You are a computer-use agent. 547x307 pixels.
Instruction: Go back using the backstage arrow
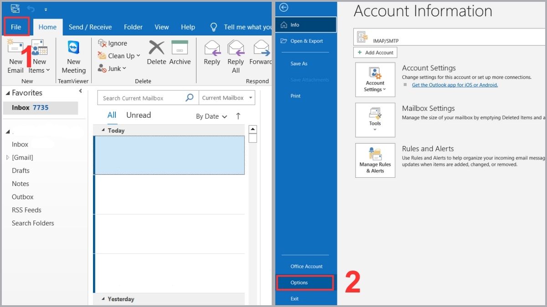coord(284,7)
